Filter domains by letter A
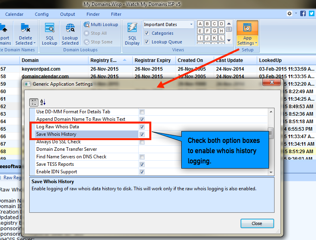This screenshot has height=240, width=316. click(x=200, y=24)
